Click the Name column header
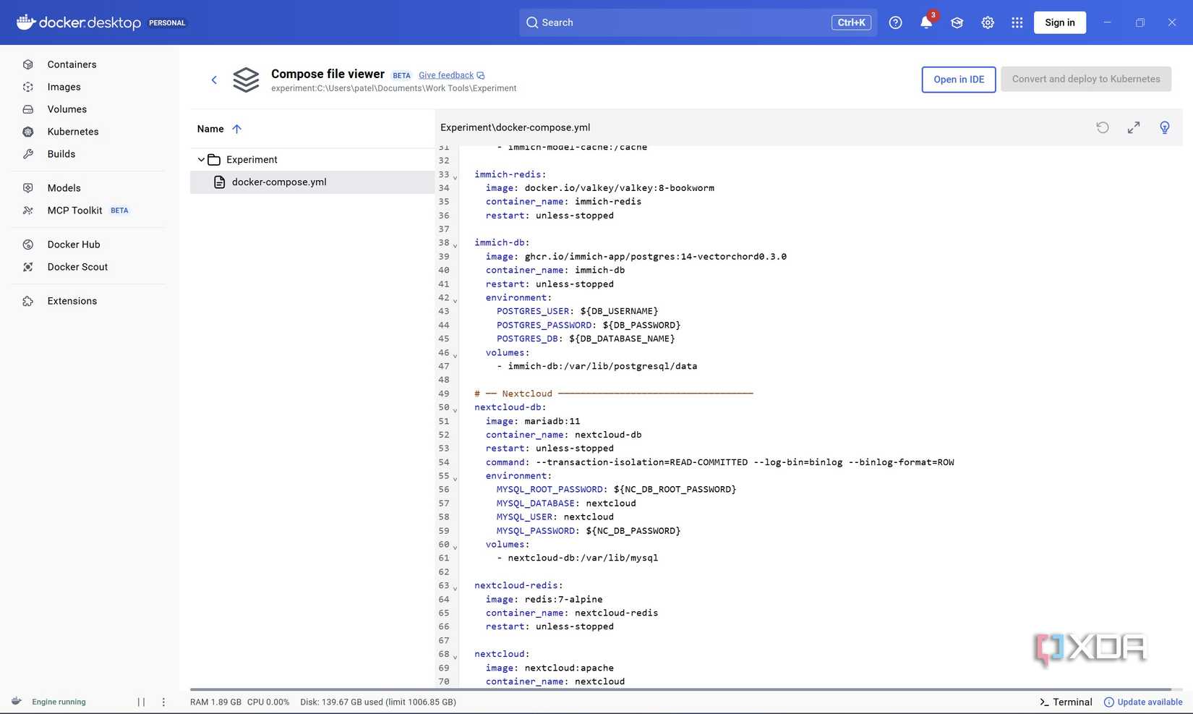Image resolution: width=1193 pixels, height=714 pixels. [210, 129]
